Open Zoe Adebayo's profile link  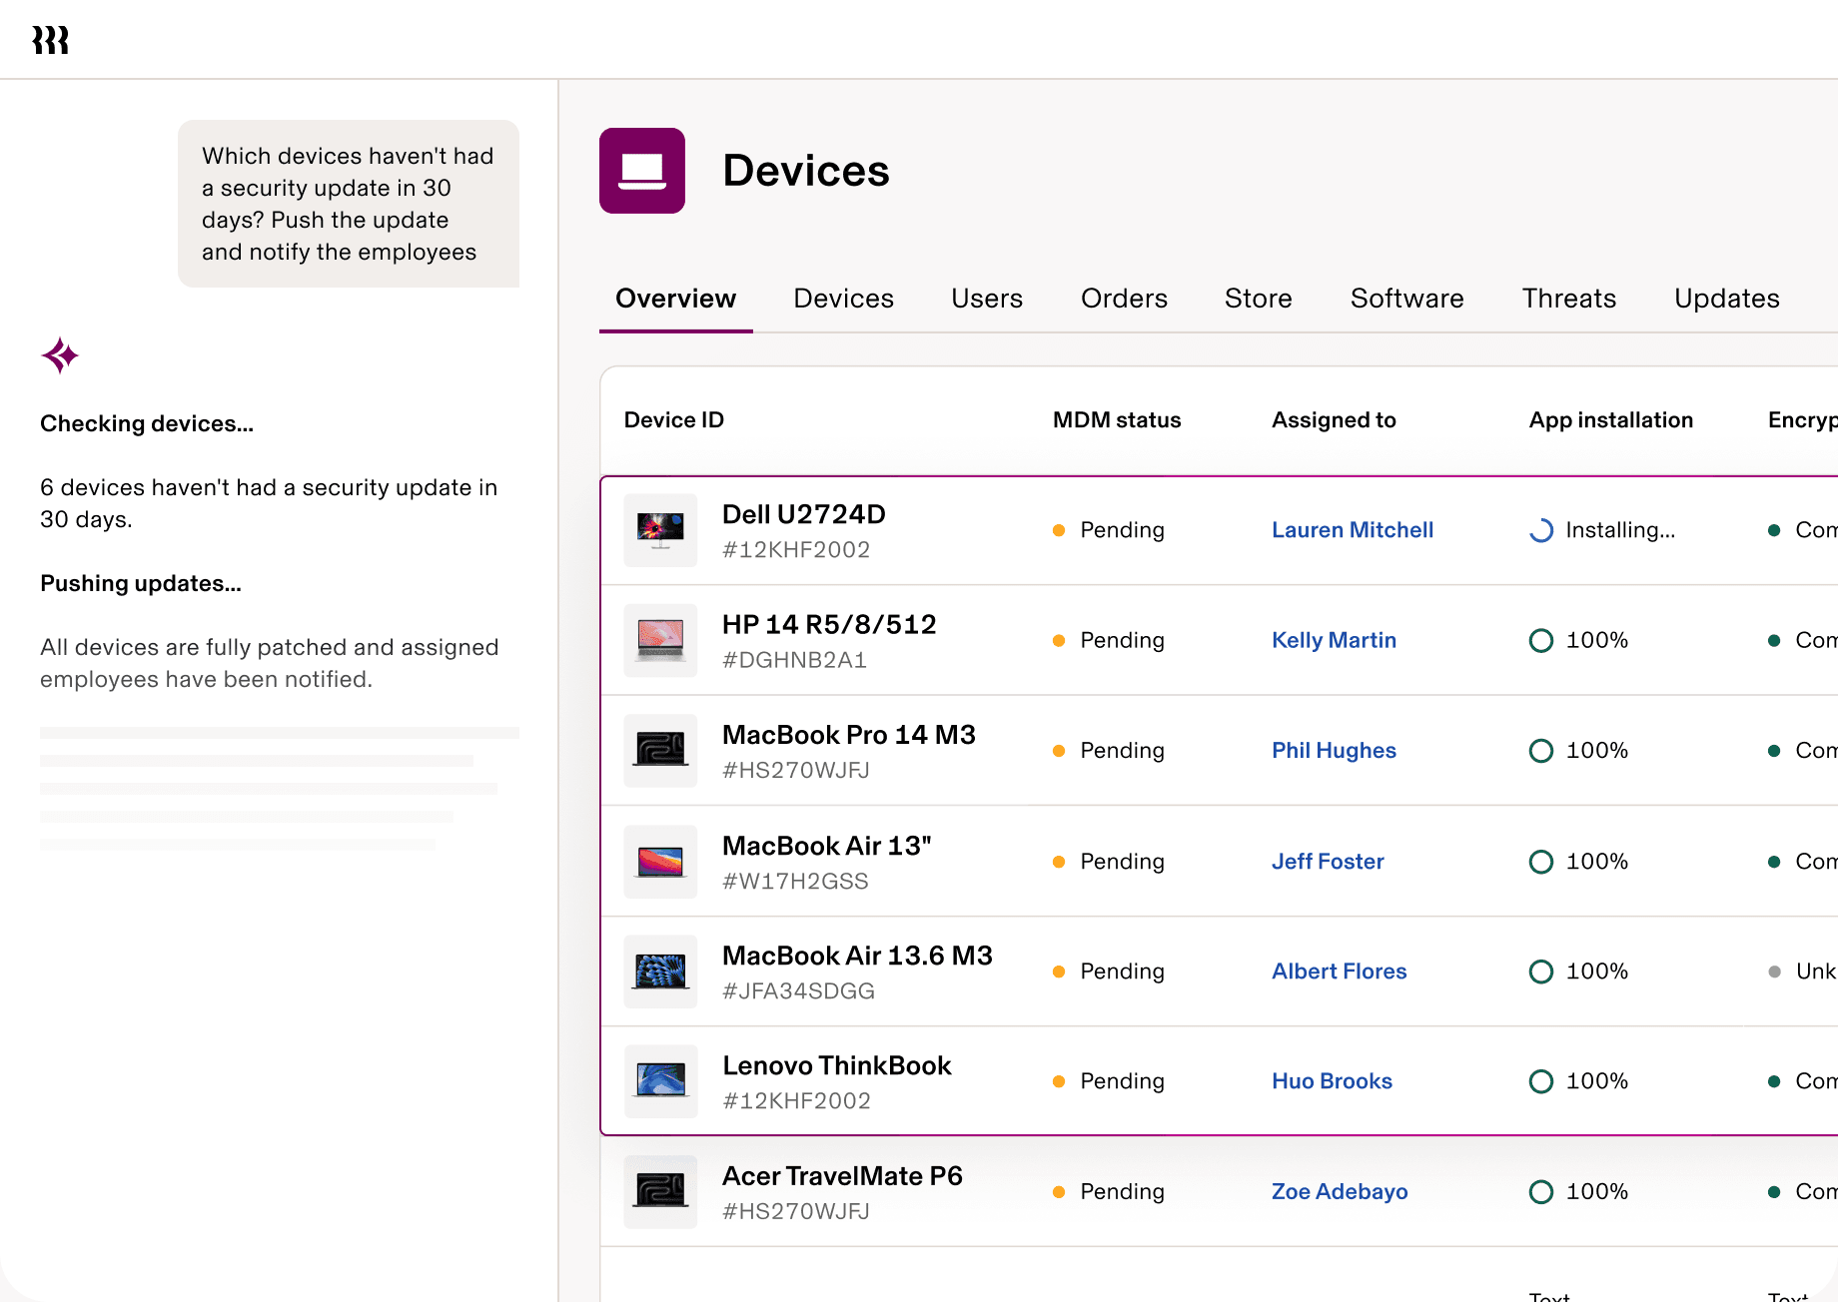(x=1340, y=1192)
